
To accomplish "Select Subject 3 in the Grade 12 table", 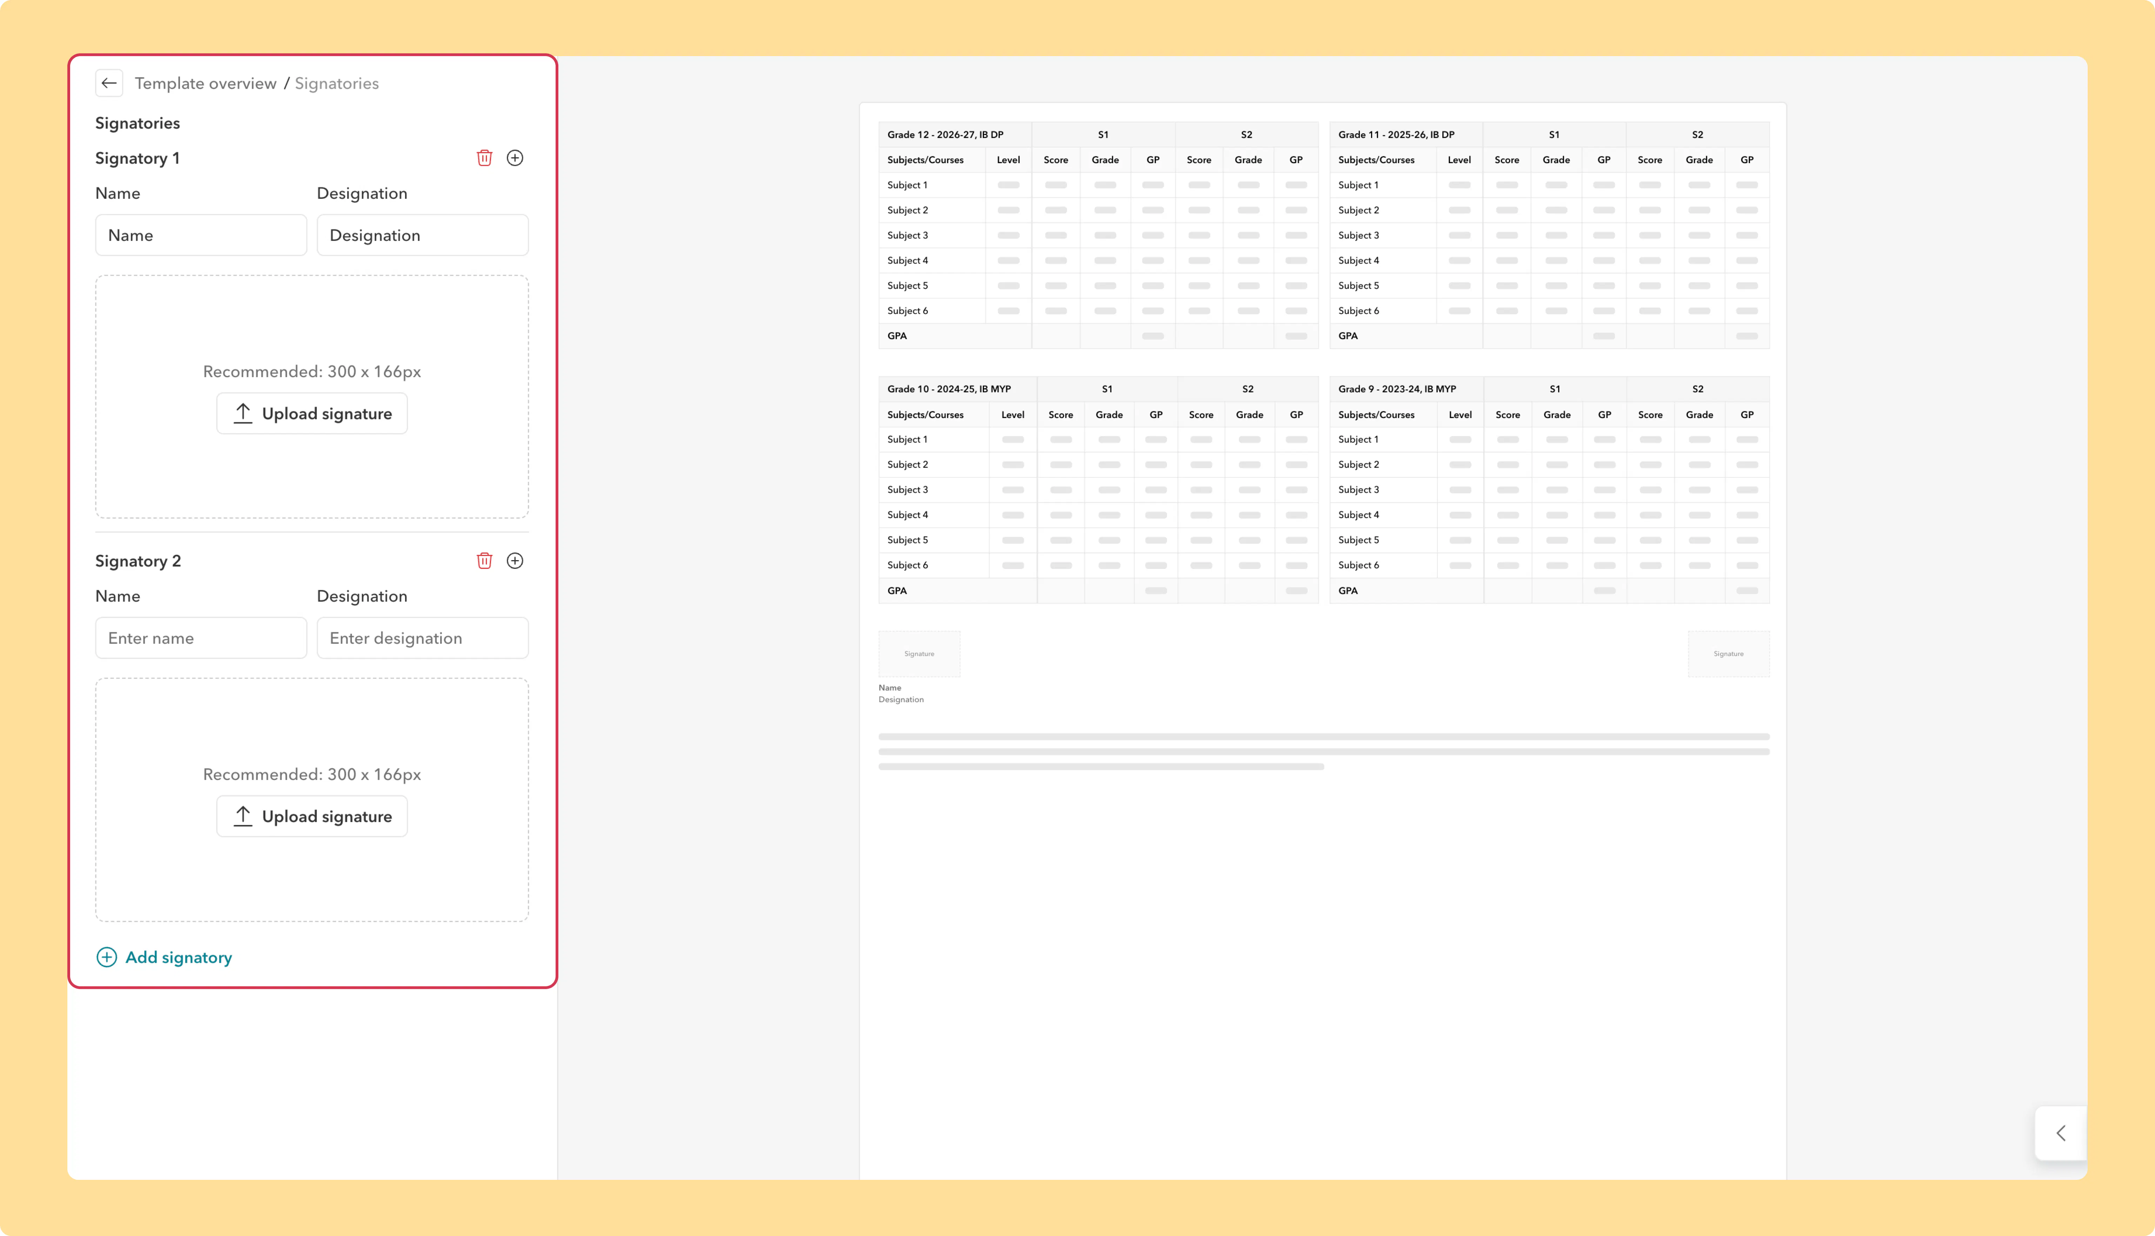I will coord(907,235).
